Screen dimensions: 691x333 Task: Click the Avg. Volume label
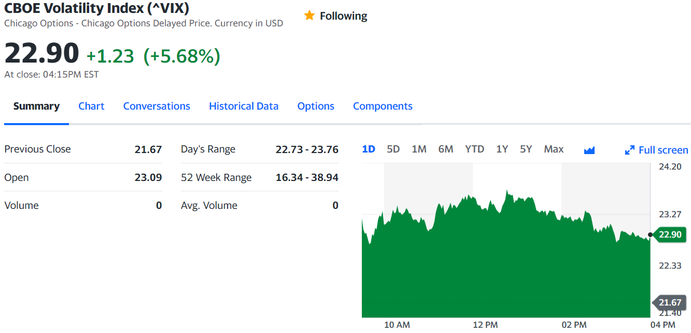[x=209, y=205]
